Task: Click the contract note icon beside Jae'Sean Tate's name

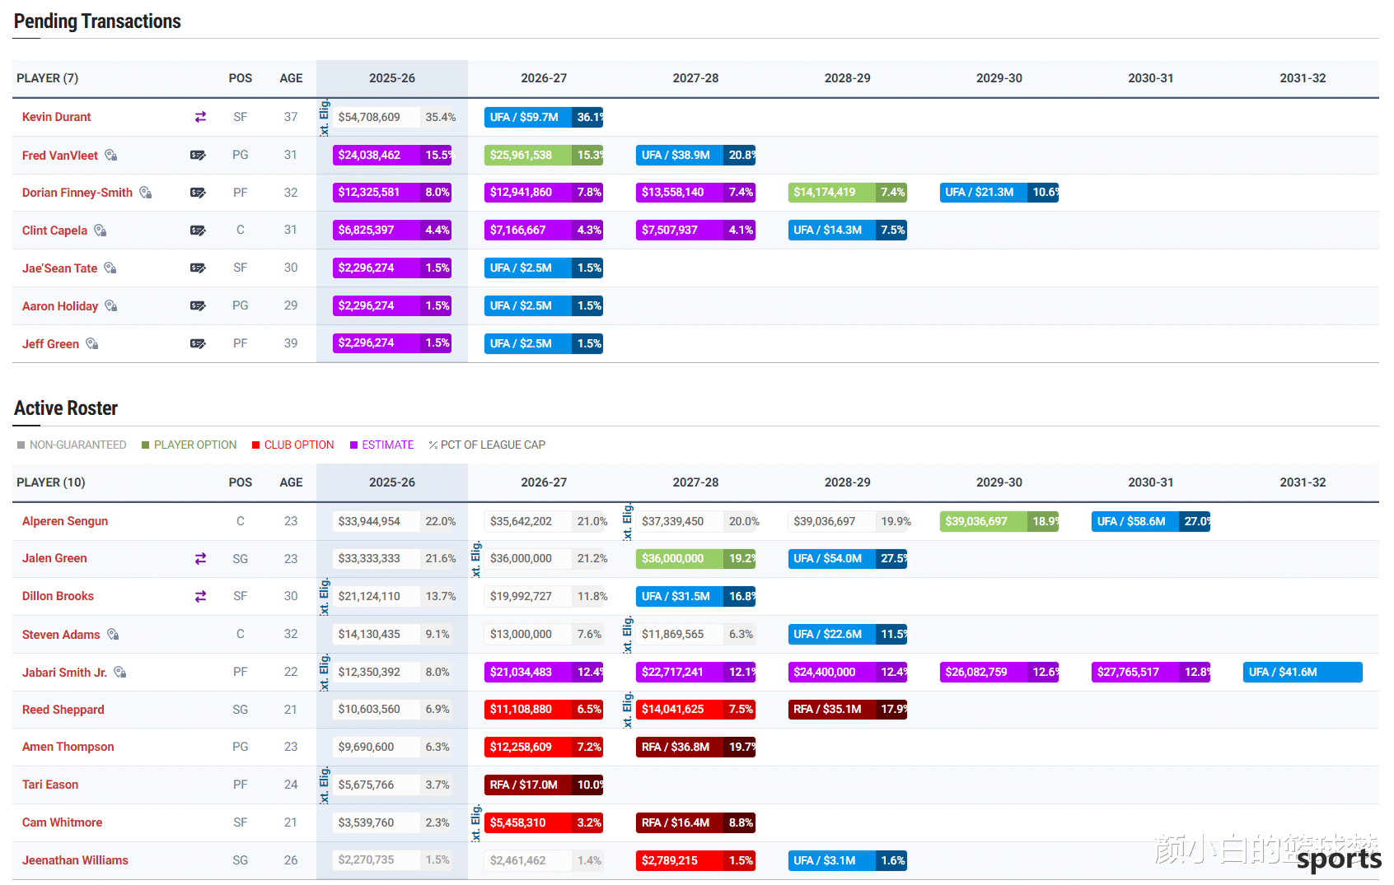Action: (110, 268)
